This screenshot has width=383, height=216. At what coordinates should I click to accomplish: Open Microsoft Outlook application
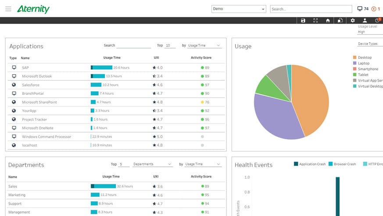(37, 76)
